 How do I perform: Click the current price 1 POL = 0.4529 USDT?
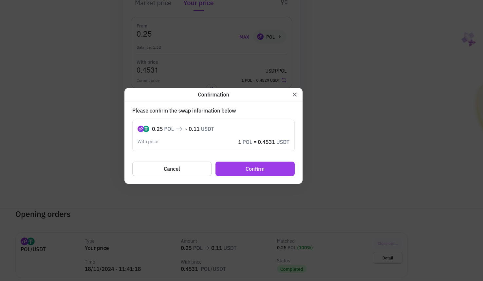tap(260, 80)
